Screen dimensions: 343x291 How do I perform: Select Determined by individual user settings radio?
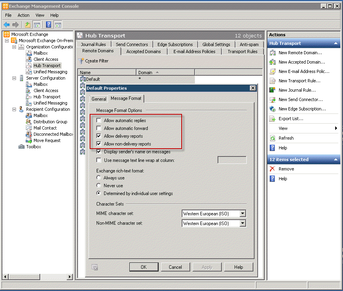pyautogui.click(x=99, y=193)
